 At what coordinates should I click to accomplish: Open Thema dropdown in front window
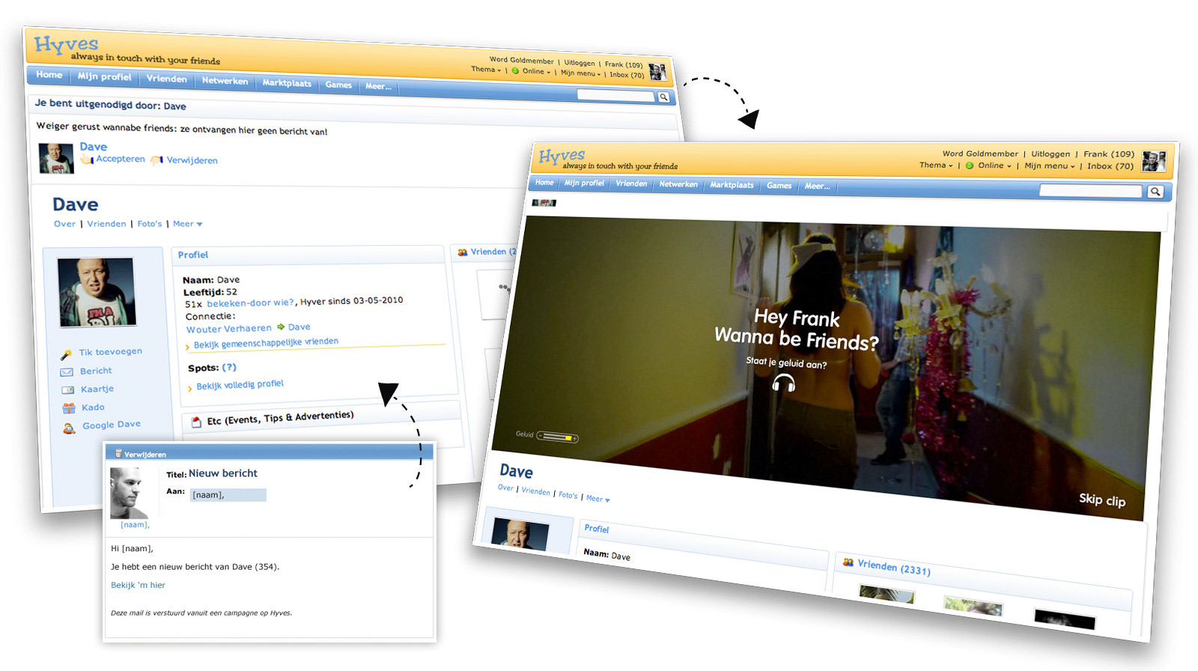936,165
